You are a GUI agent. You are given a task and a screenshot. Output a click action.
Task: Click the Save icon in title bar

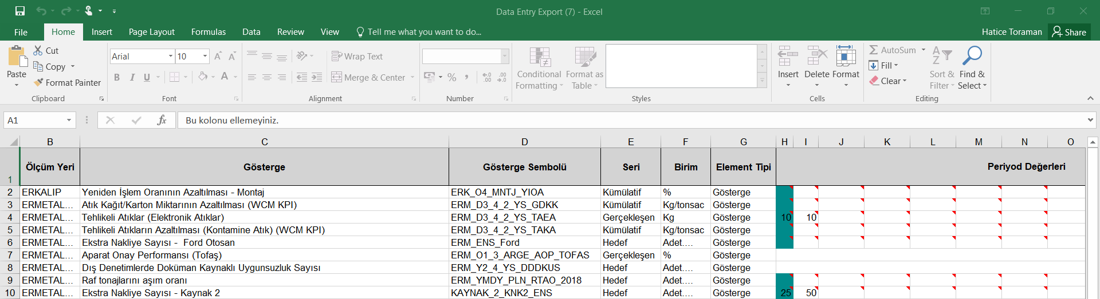click(x=20, y=11)
